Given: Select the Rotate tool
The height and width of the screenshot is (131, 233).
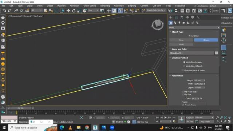Looking at the screenshot, I should (x=74, y=11).
